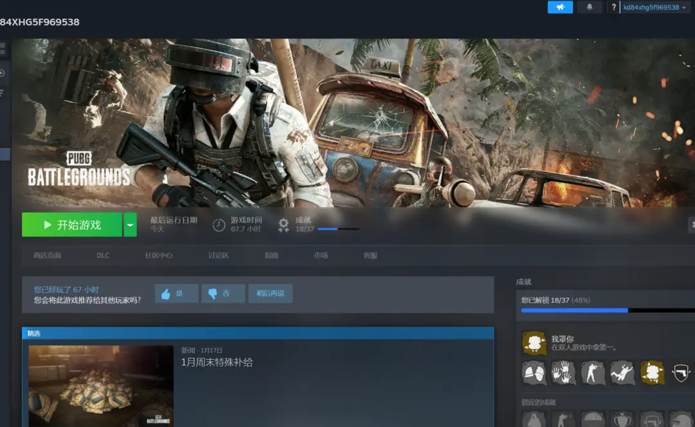Screen dimensions: 695x427
Task: Click the thumbs-up 是 recommend button
Action: pos(176,294)
